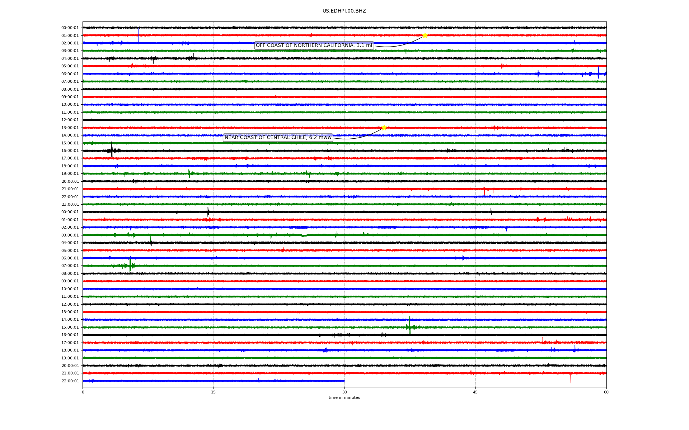The height and width of the screenshot is (430, 689).
Task: Click the blue spike at end of 06:00:01 trace
Action: click(598, 73)
